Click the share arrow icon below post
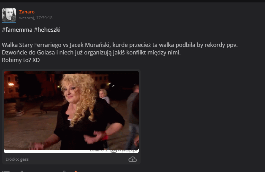Viewport: 265px width, 172px height. tap(21, 171)
